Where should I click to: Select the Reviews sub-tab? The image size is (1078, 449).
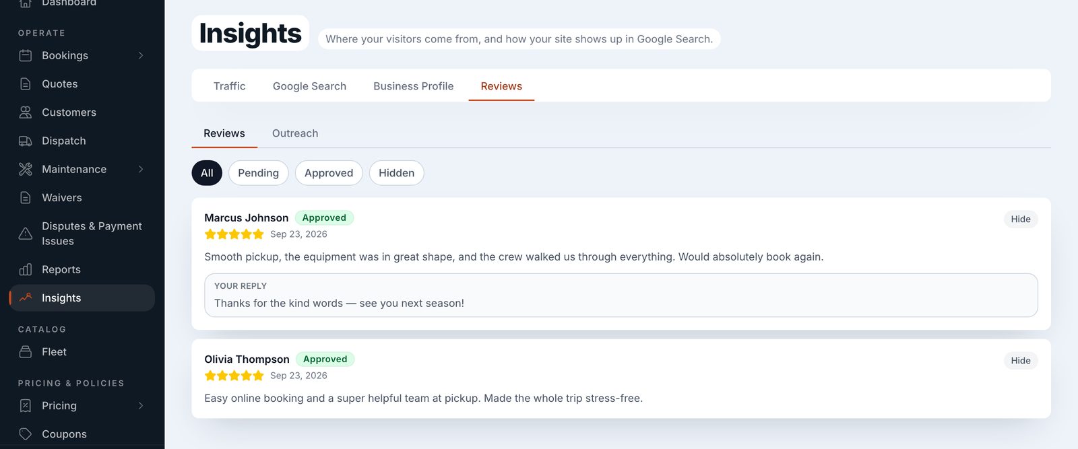[x=224, y=133]
